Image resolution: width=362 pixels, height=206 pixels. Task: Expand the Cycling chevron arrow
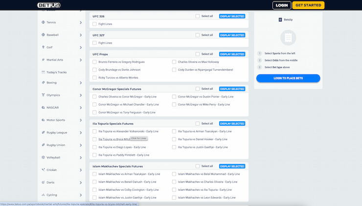tap(81, 195)
